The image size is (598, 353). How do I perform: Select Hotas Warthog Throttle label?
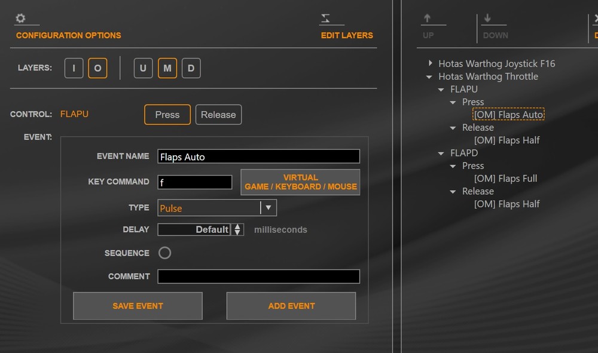(488, 76)
